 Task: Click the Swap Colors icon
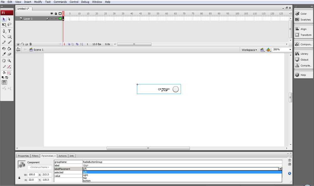[x=7, y=77]
